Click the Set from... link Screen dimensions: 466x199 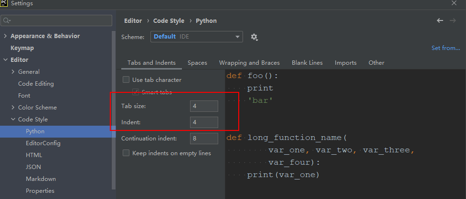(445, 48)
